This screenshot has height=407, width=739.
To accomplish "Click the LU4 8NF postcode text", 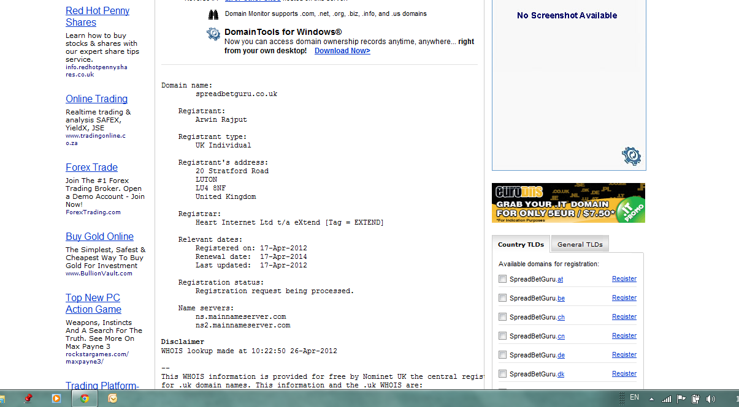I will 210,188.
